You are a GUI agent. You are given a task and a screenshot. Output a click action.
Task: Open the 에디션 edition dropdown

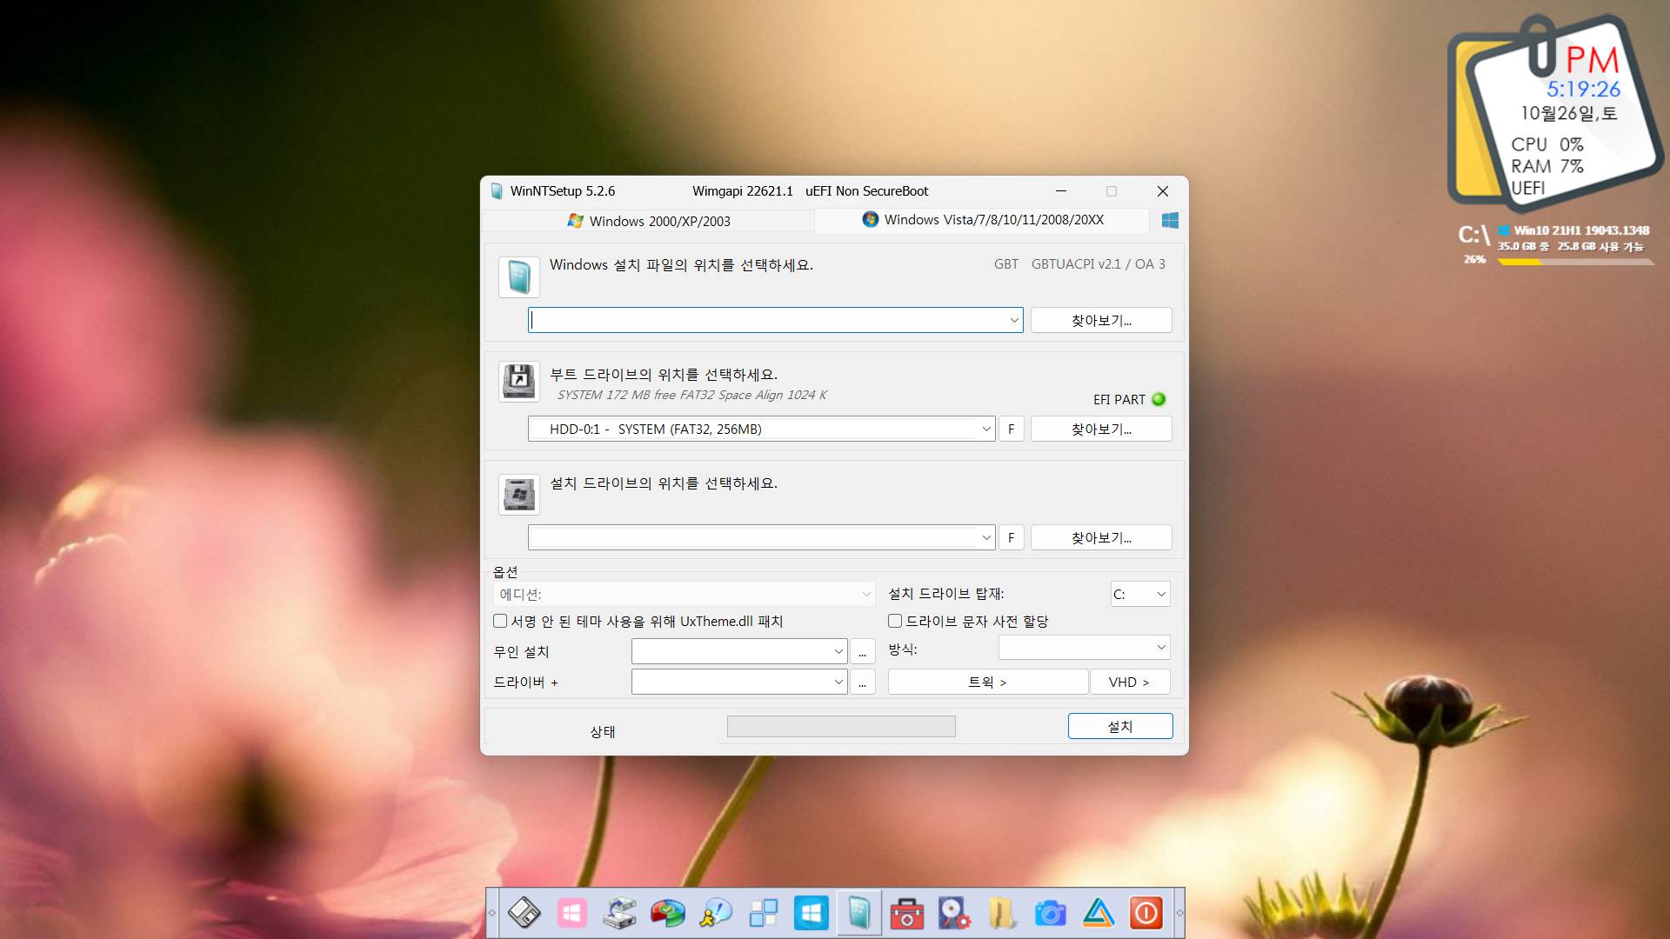point(684,594)
